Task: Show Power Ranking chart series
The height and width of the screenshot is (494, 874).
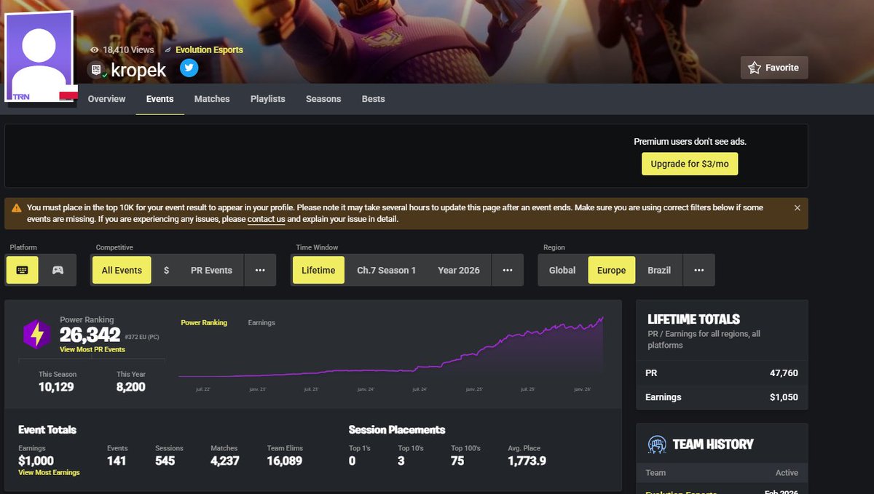Action: 204,322
